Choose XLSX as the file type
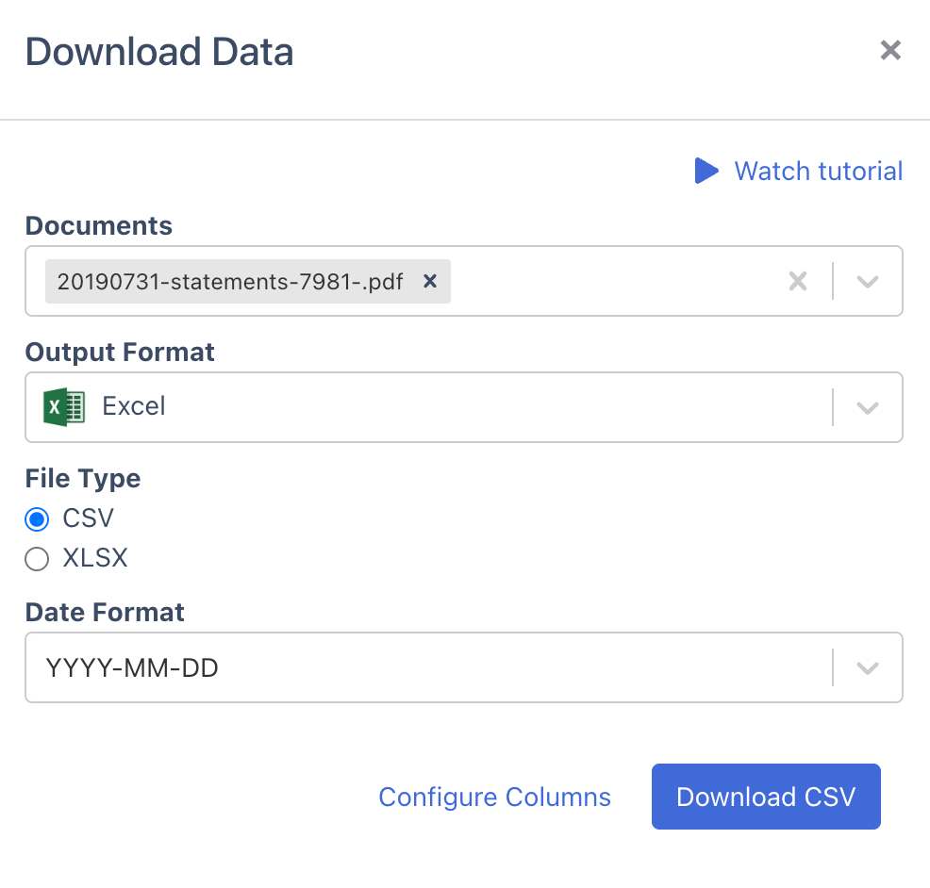 click(36, 558)
